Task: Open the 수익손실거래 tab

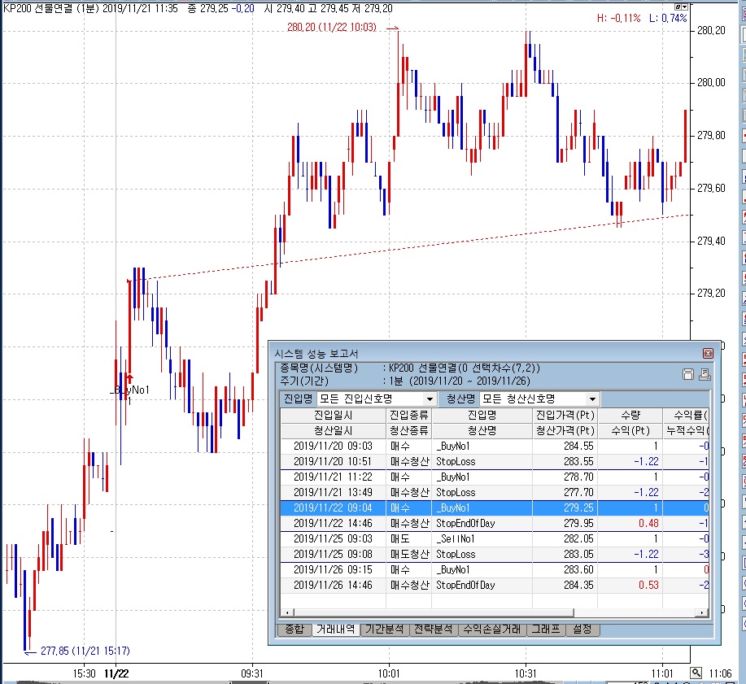Action: [491, 630]
